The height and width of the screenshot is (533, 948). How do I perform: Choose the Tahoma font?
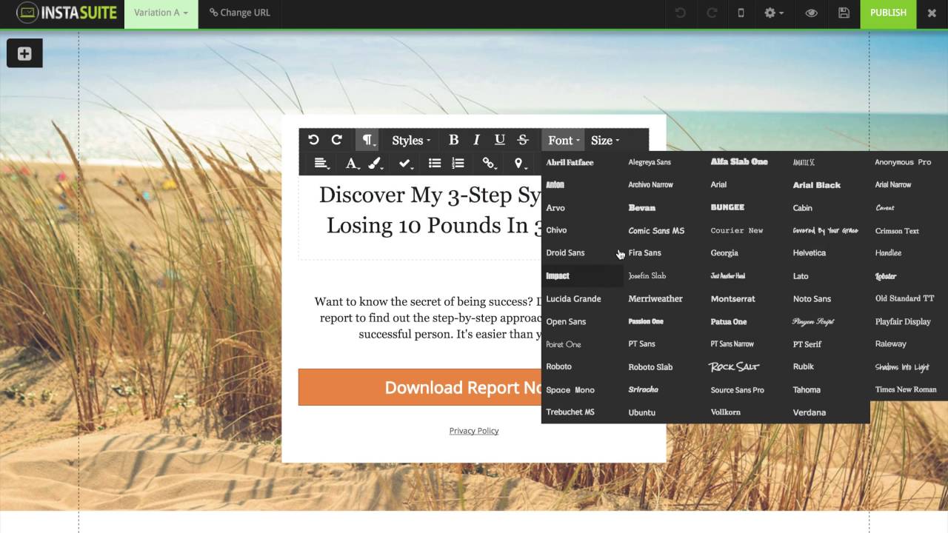(x=807, y=389)
